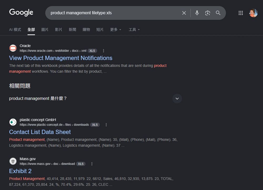Go to Google home via logo
The image size is (263, 190).
coord(21,13)
